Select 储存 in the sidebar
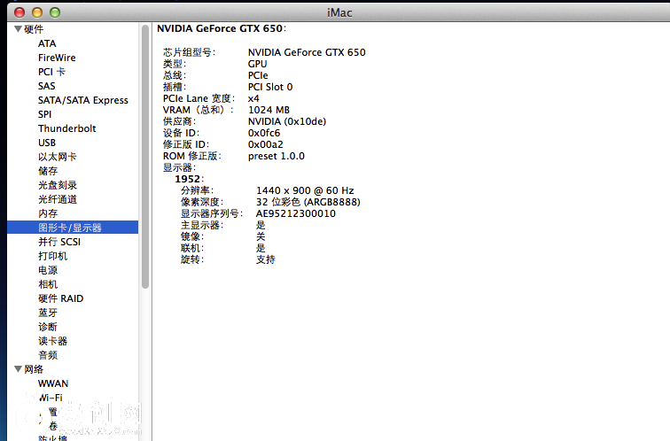670x441 pixels. tap(48, 171)
